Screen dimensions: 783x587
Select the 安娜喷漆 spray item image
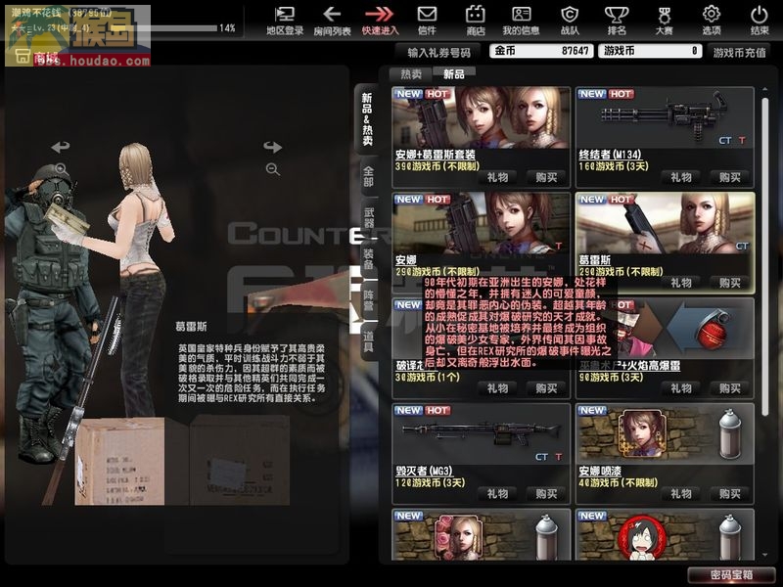[665, 434]
